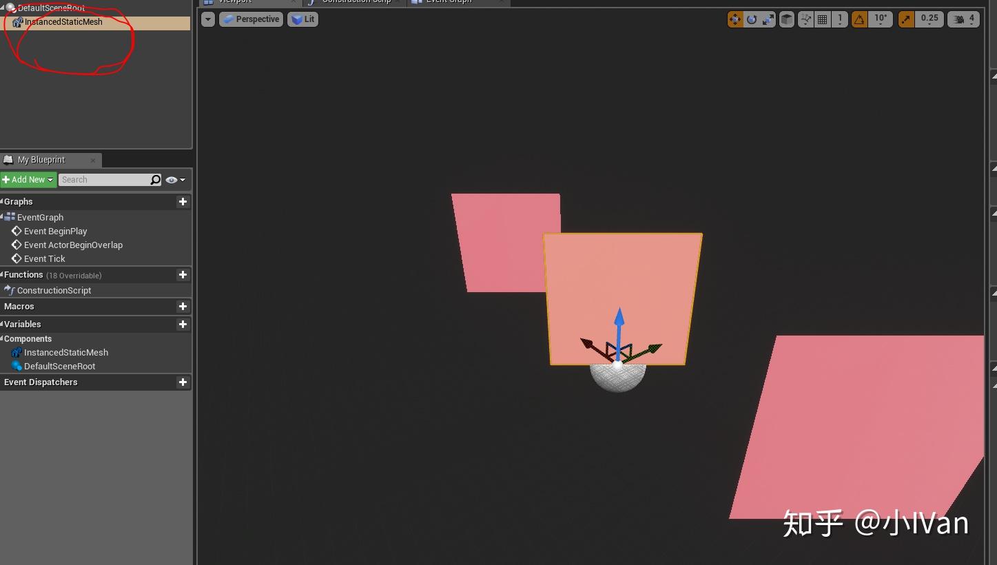This screenshot has height=565, width=997.
Task: Switch to the Viewport tab
Action: 250,2
